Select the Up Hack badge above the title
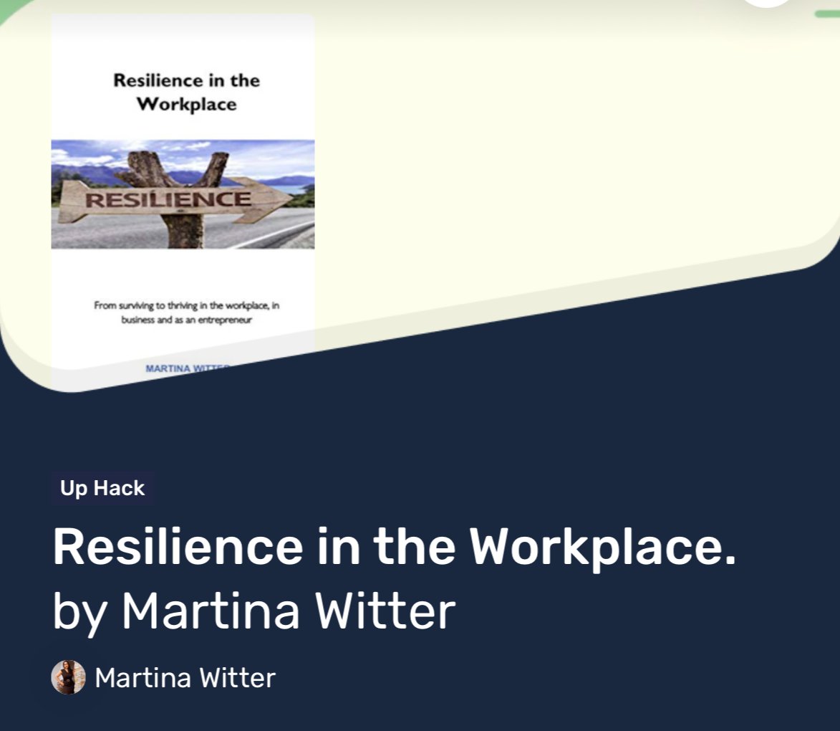840x731 pixels. point(102,487)
